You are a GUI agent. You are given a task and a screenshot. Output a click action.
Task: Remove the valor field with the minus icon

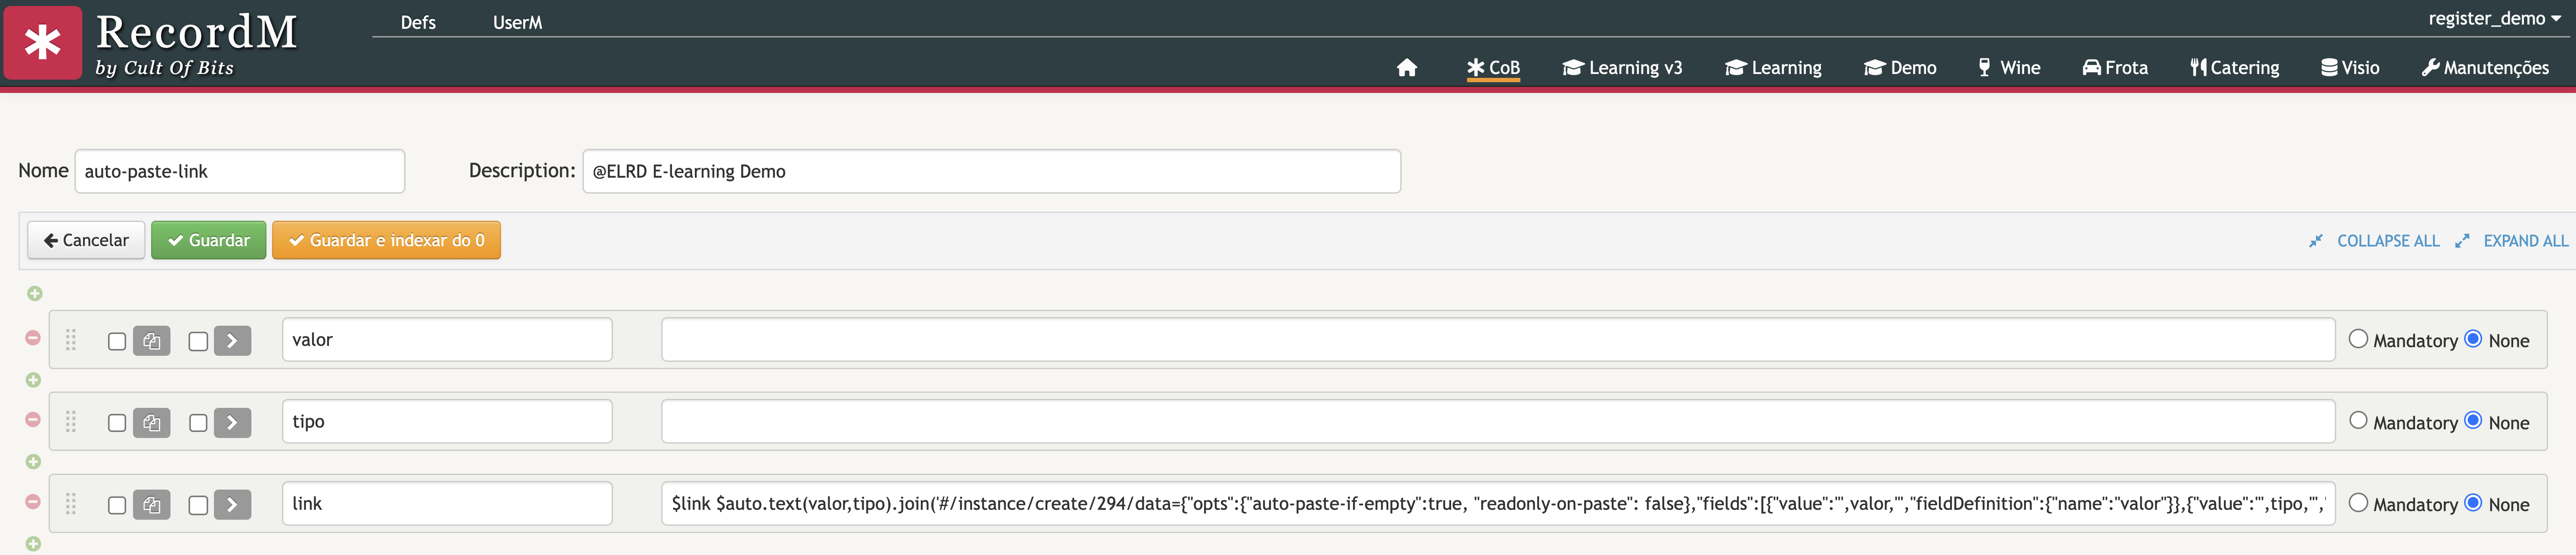click(x=33, y=338)
